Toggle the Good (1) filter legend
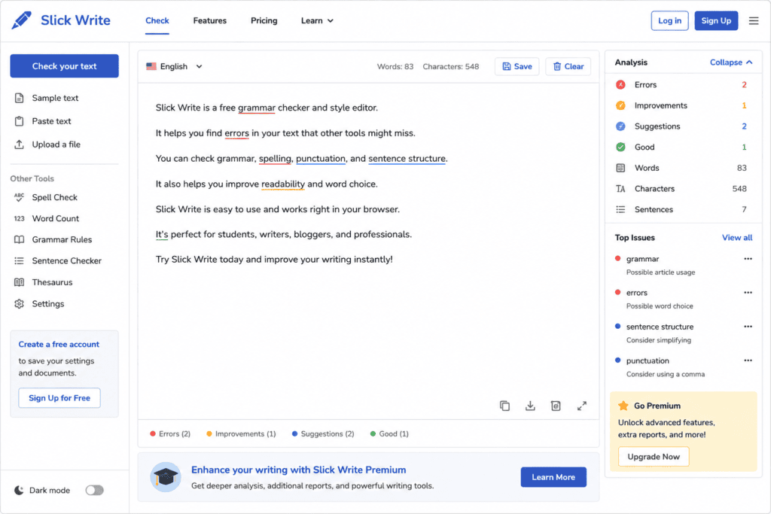Screen dimensions: 771x514 (389, 434)
